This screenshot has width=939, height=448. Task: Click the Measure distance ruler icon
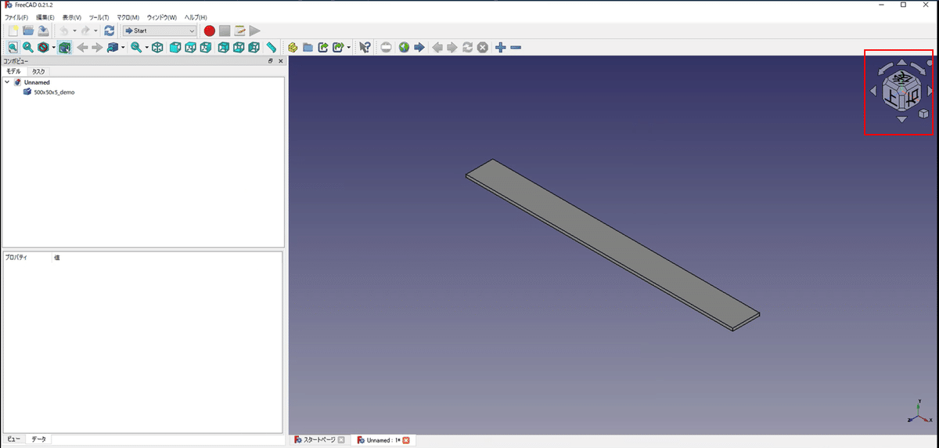(x=271, y=48)
